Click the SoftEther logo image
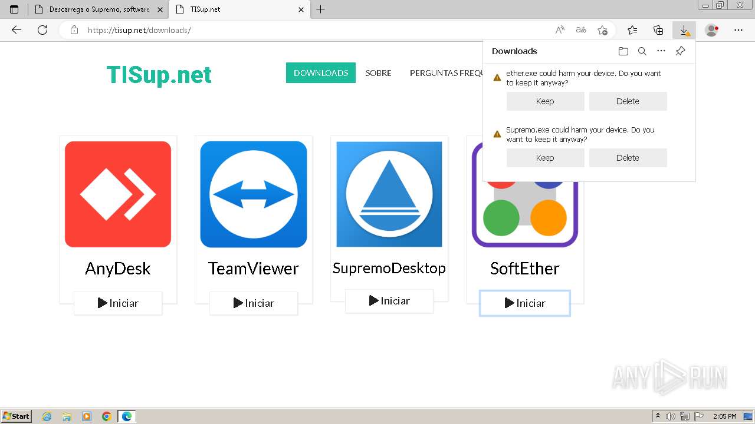This screenshot has width=755, height=424. click(x=525, y=214)
